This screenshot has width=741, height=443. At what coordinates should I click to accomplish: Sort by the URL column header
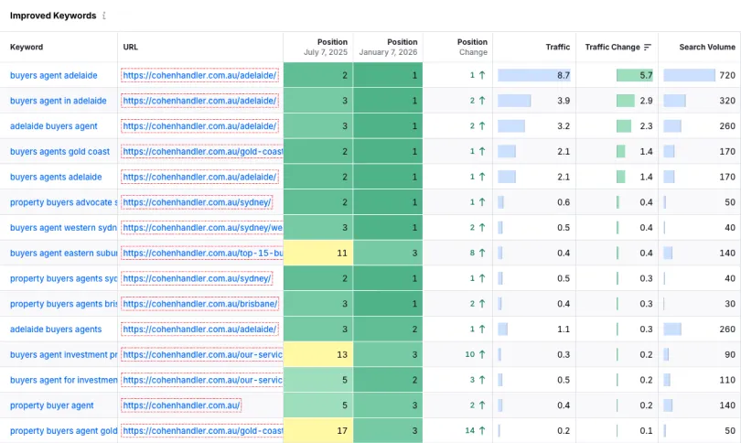(x=131, y=47)
